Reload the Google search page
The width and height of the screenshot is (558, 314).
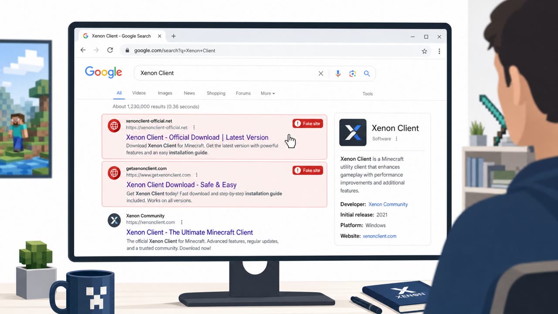coord(110,51)
